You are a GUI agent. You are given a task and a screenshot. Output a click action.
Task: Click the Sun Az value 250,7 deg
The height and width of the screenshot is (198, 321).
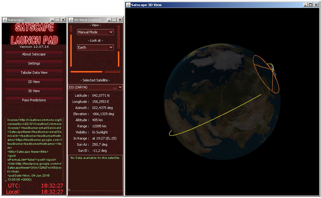100,144
